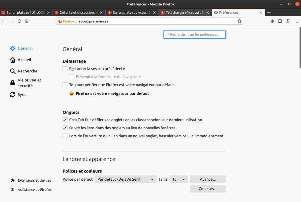The height and width of the screenshot is (202, 301).
Task: Click the 'Démarrage' section heading
Action: click(x=74, y=61)
